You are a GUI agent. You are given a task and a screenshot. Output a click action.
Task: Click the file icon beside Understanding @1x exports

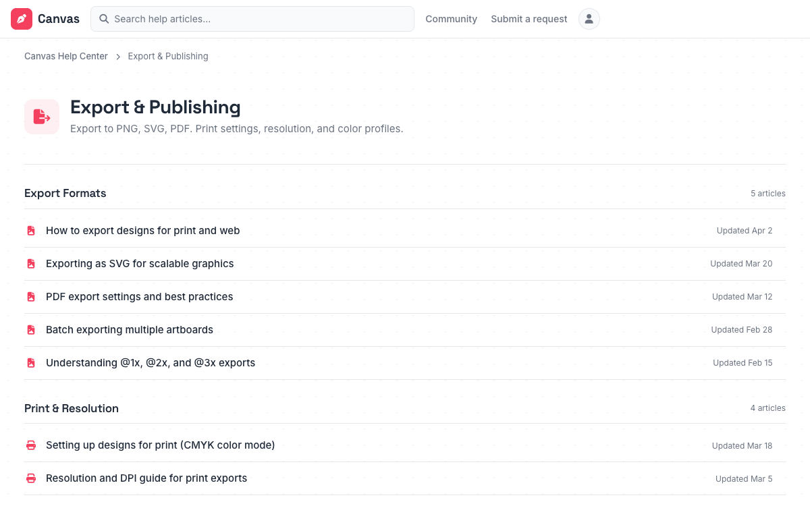(31, 363)
